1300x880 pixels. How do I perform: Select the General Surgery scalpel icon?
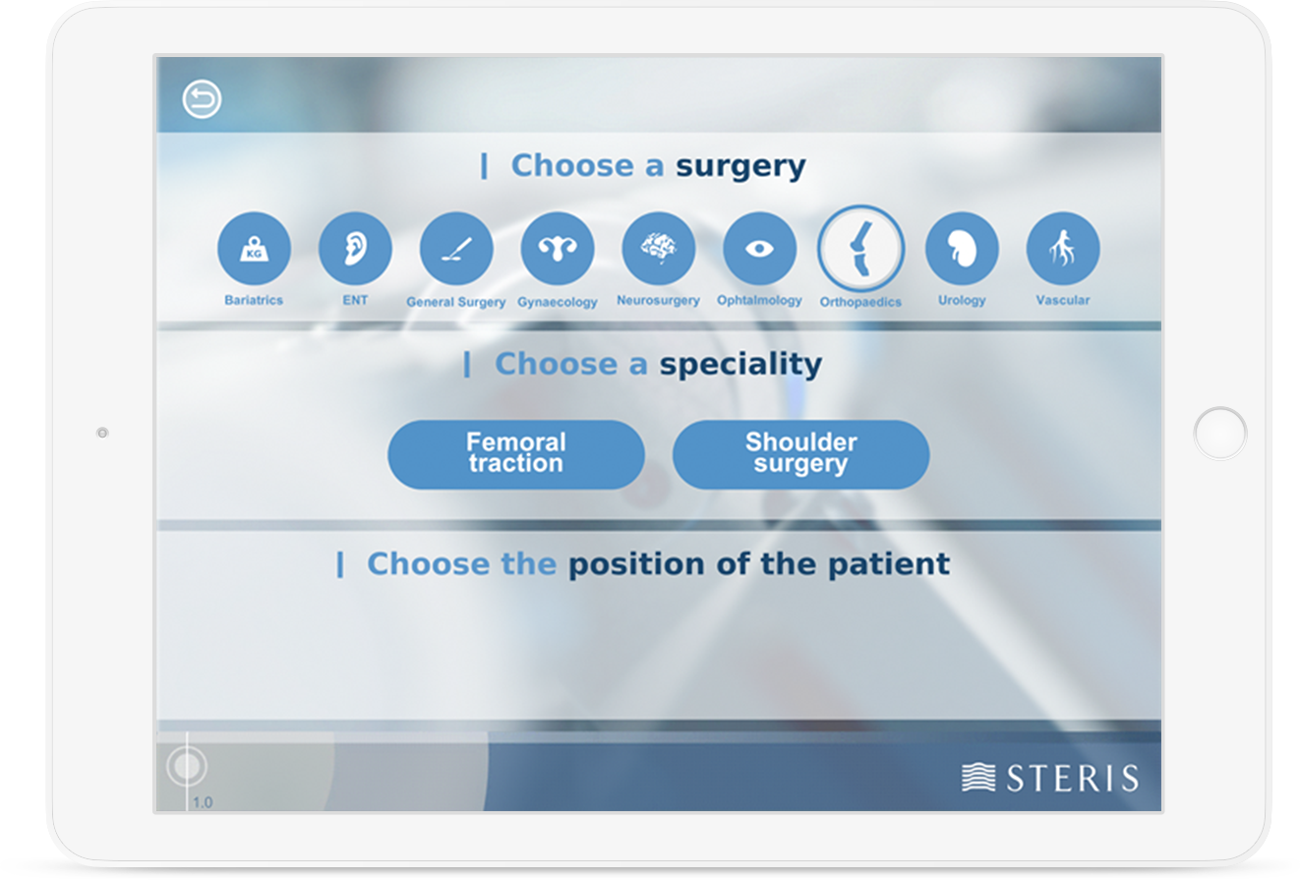456,249
